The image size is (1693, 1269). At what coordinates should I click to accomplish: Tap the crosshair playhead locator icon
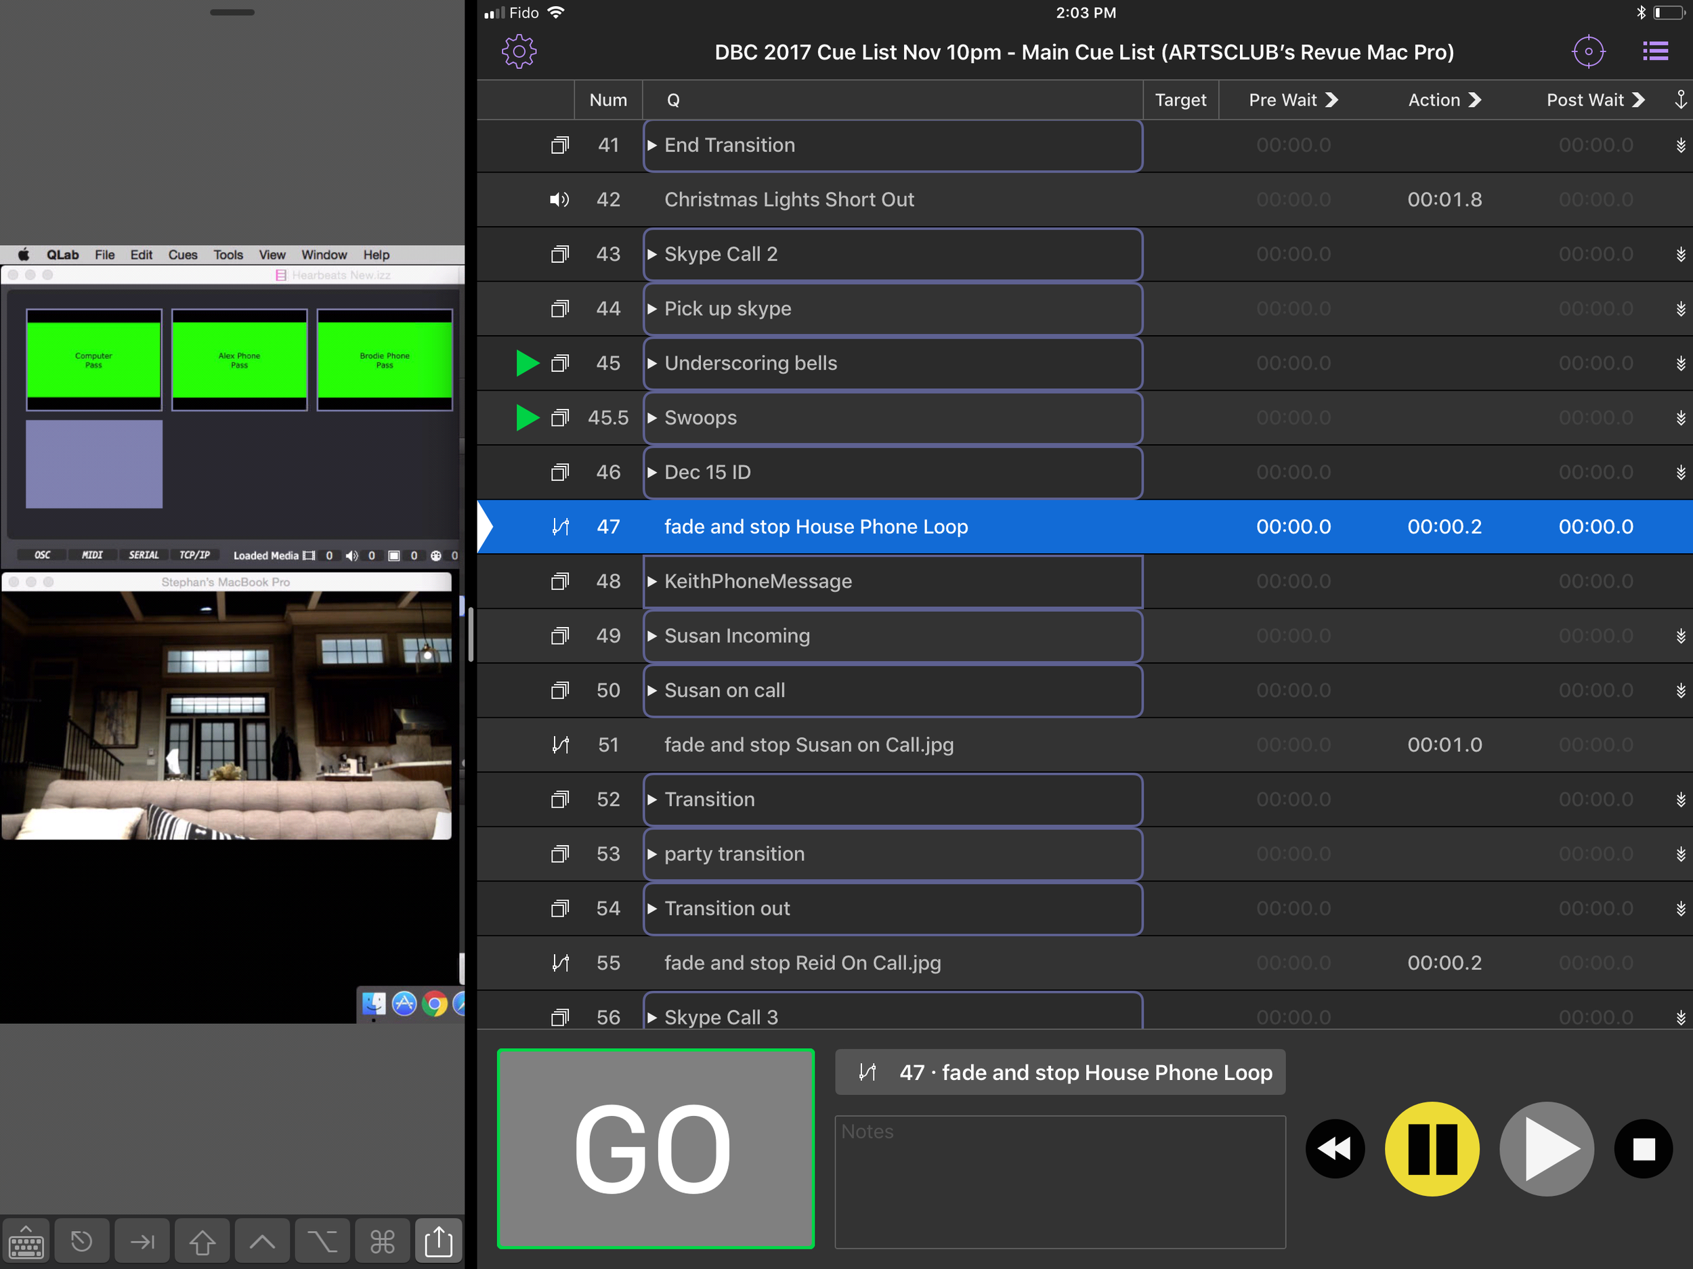pos(1588,52)
